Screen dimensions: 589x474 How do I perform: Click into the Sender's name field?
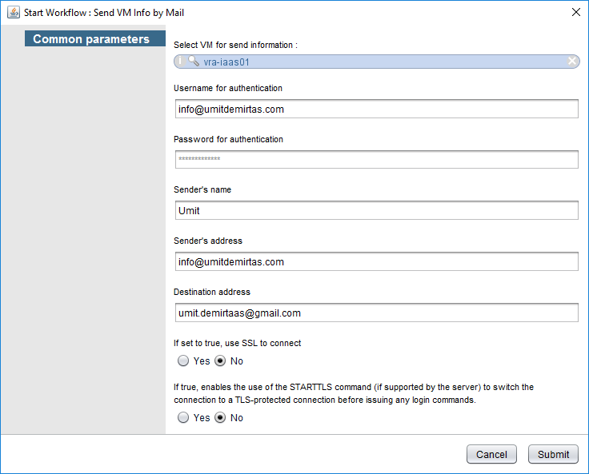tap(376, 210)
